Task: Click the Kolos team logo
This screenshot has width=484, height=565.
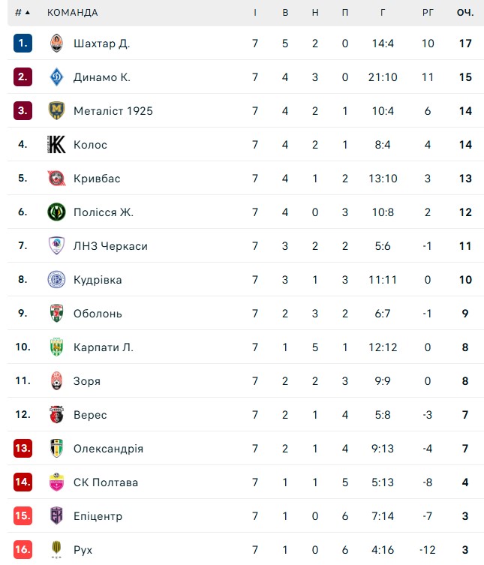Action: (x=57, y=145)
